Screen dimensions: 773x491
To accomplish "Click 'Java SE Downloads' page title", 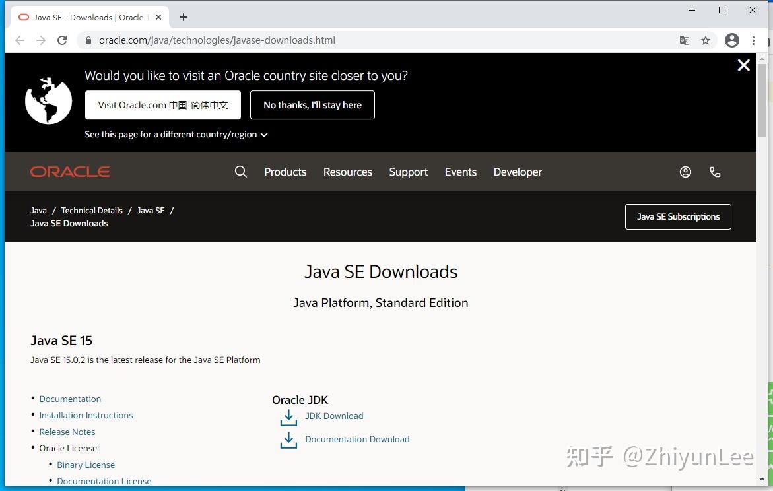I will 381,272.
